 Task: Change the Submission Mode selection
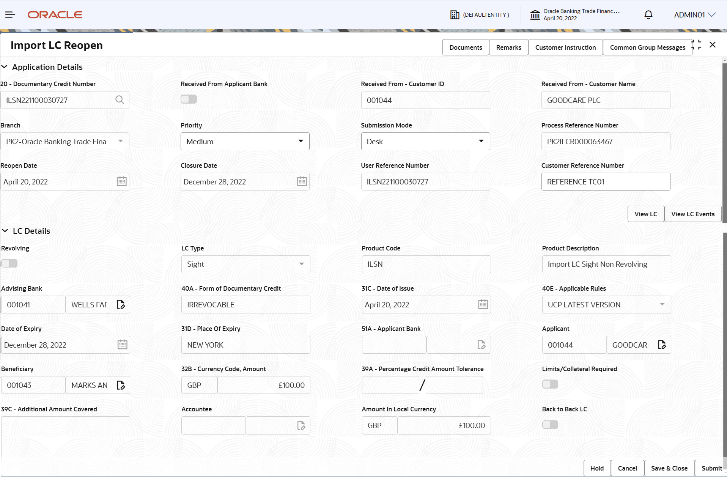[481, 141]
